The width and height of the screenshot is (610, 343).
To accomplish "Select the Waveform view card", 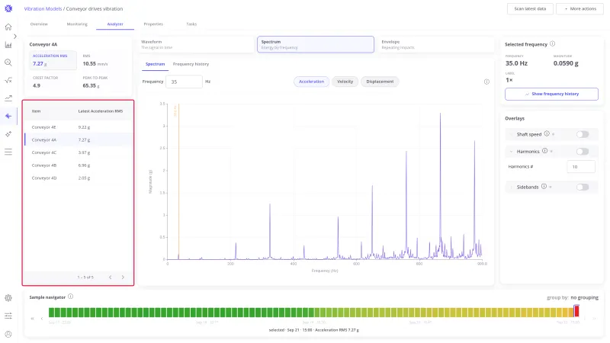I will [x=196, y=44].
